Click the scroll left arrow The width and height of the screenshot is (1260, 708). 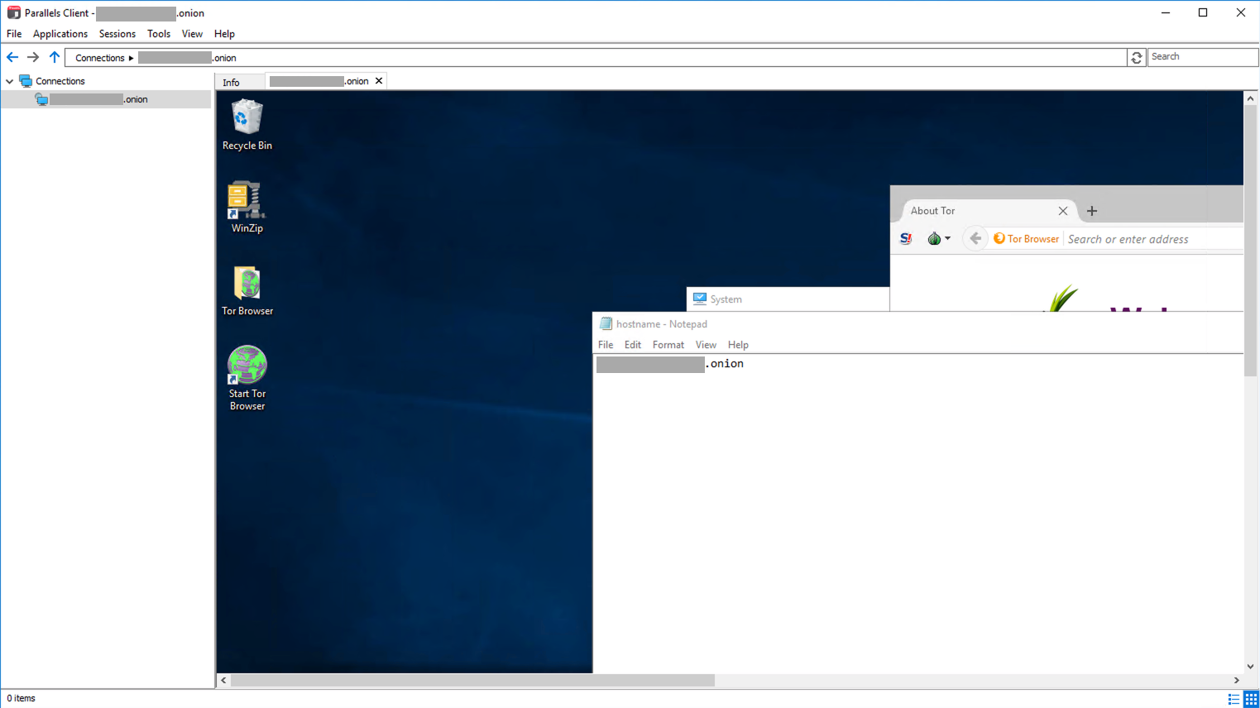(223, 680)
